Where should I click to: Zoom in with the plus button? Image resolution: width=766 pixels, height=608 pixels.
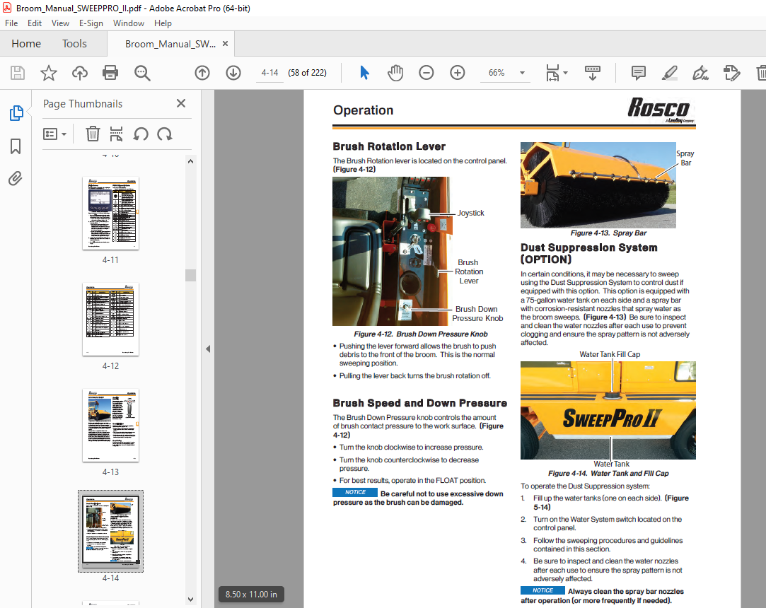457,73
